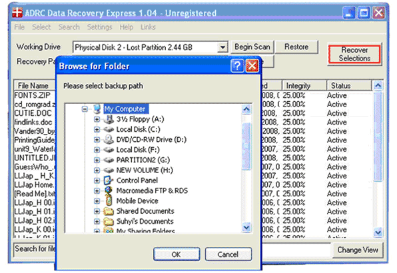Expand the Suhyi's Documents node

[x=97, y=221]
